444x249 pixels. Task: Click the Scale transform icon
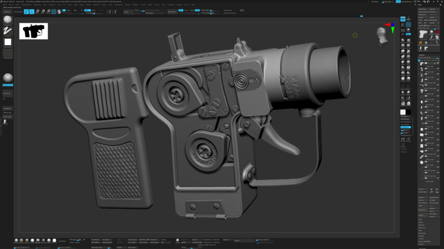coord(43,12)
